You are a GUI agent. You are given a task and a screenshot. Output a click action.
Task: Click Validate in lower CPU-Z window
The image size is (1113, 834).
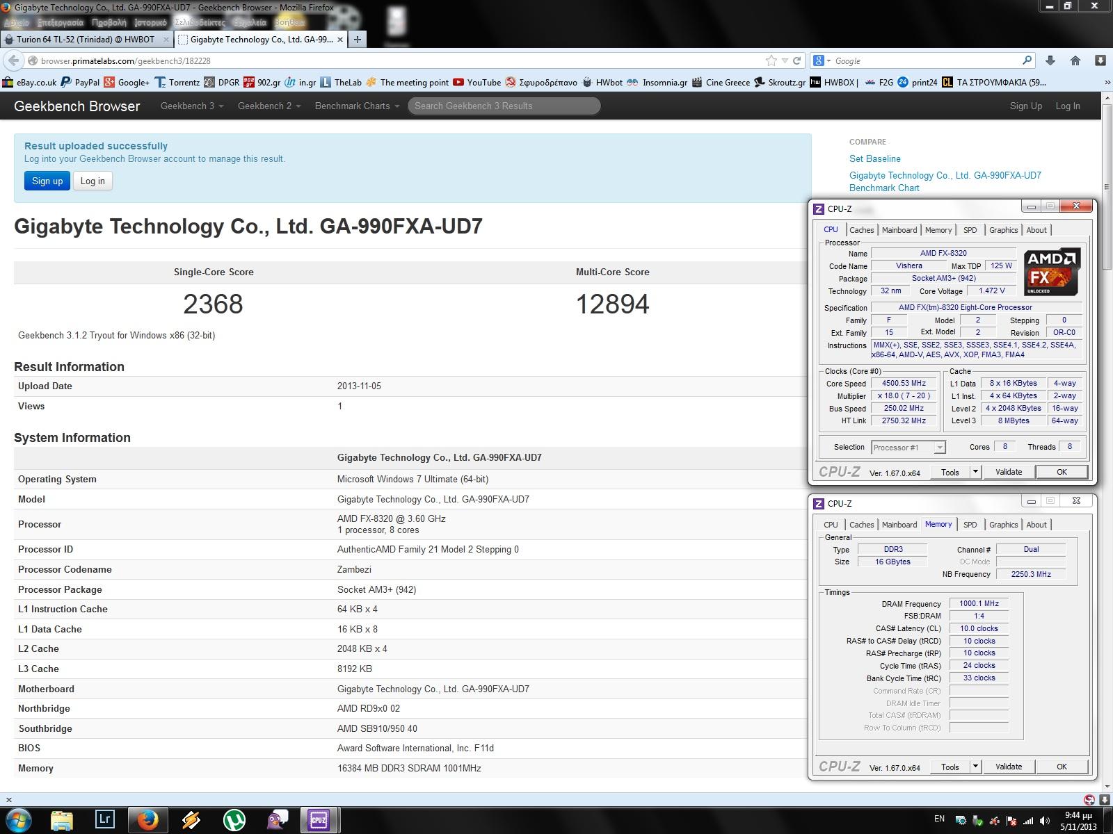[x=1008, y=767]
